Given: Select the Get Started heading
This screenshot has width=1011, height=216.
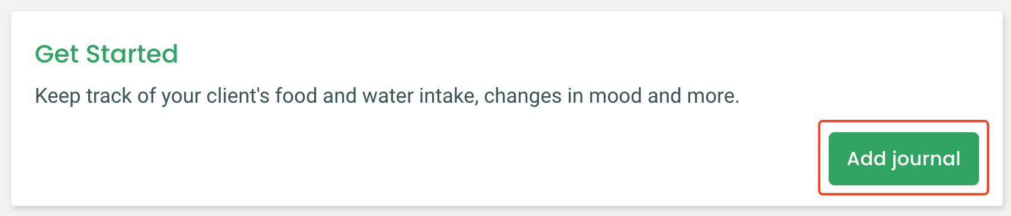Looking at the screenshot, I should [x=107, y=54].
